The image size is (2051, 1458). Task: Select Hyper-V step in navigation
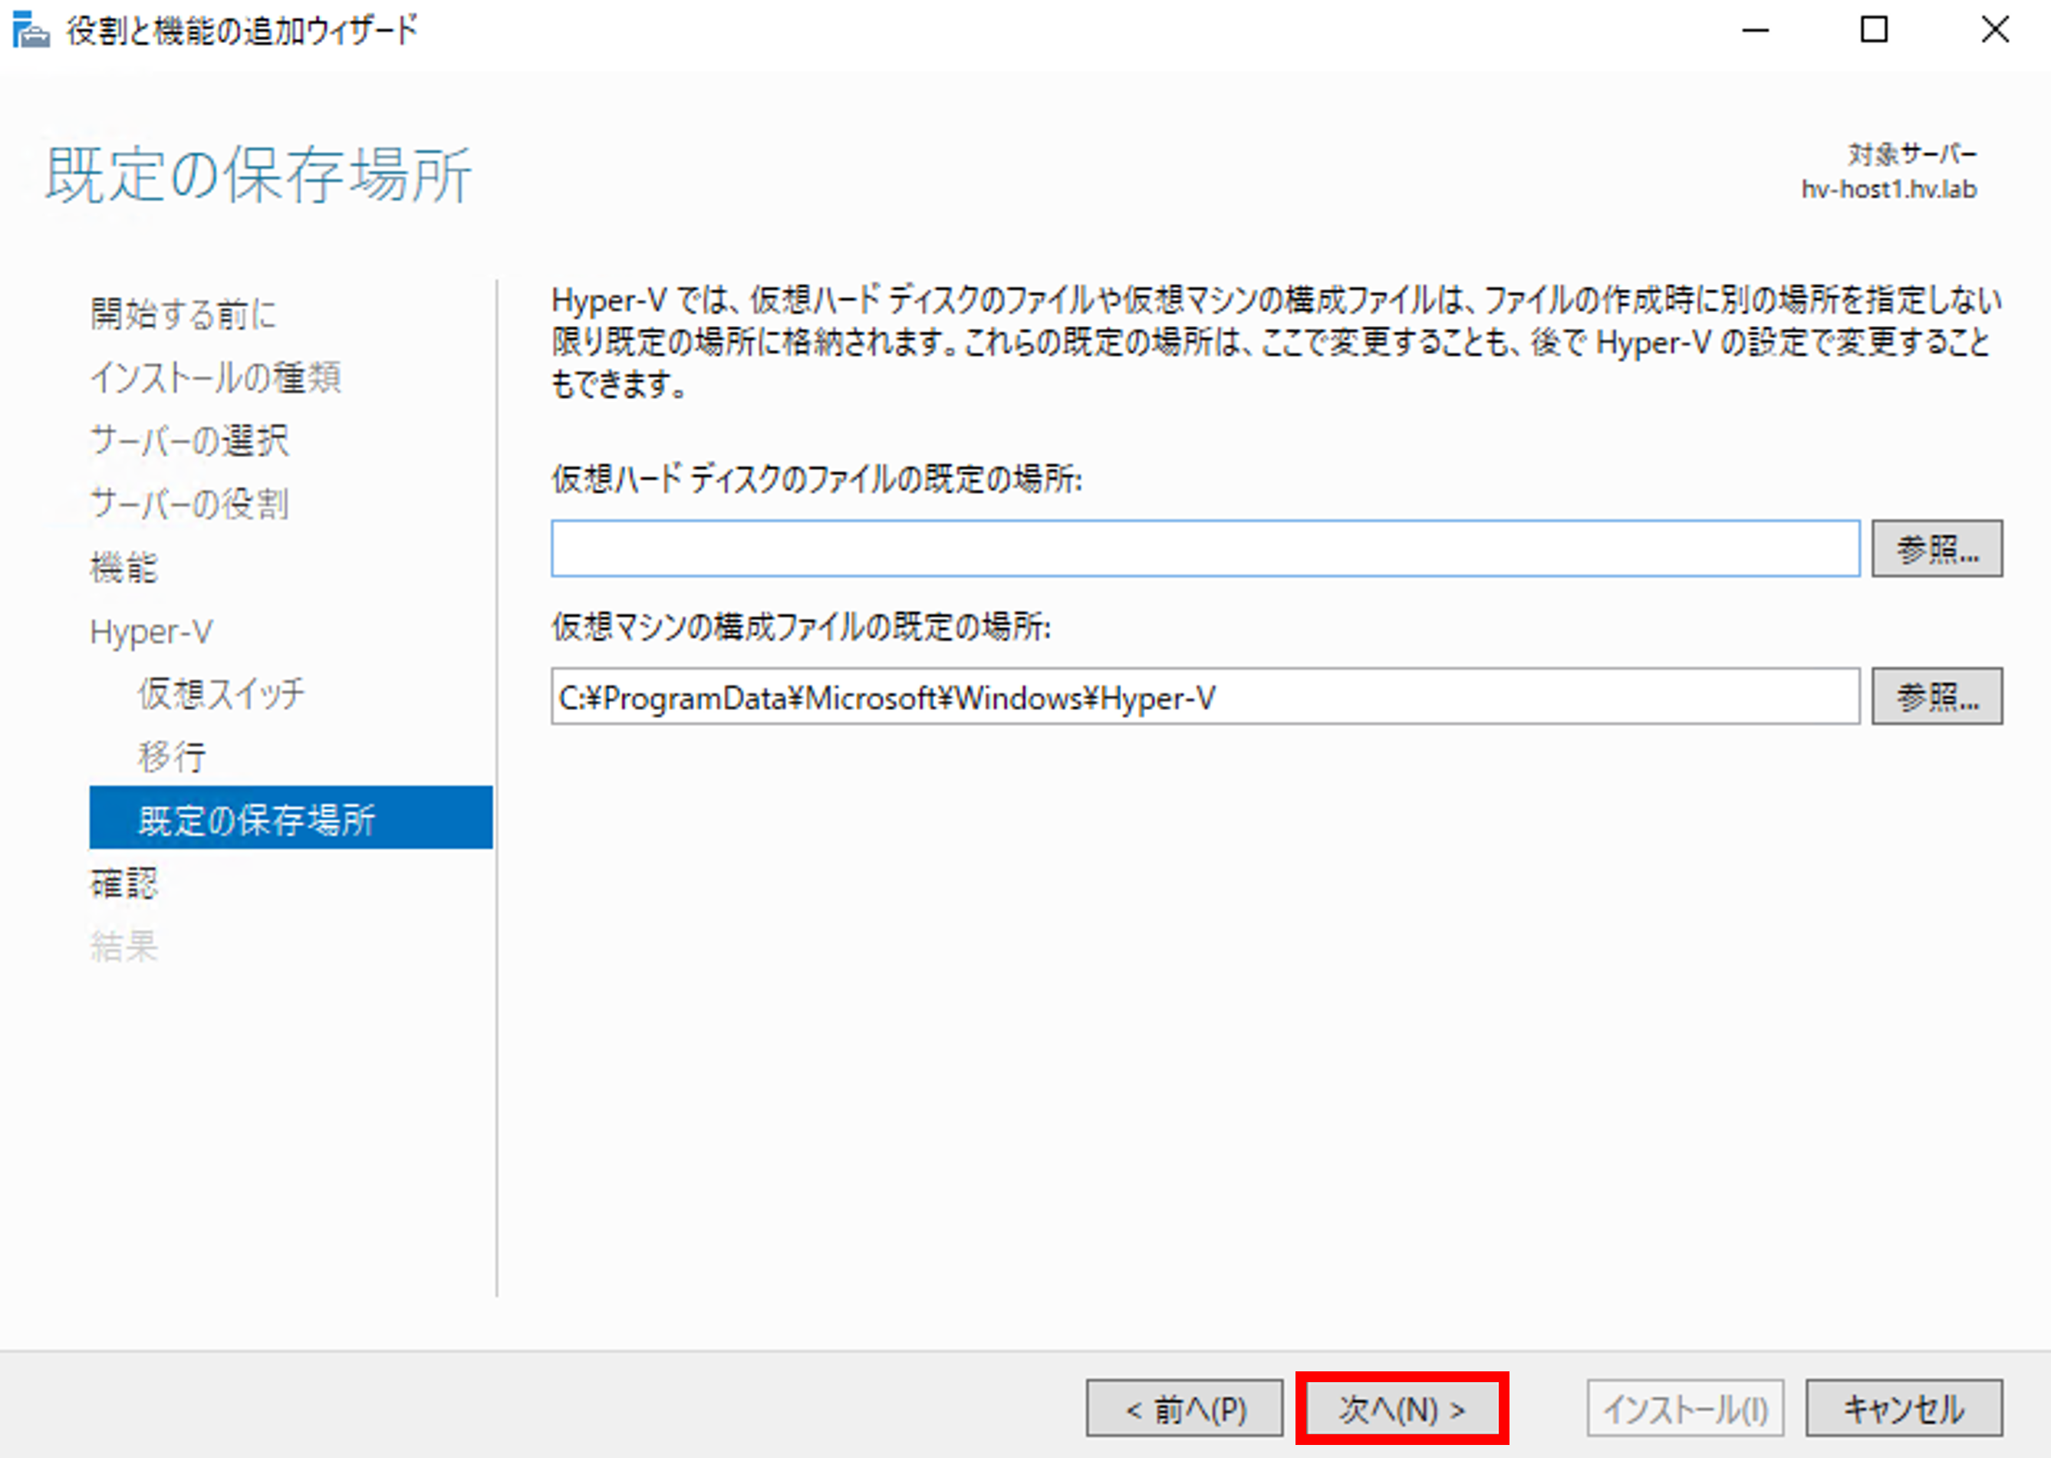[151, 632]
